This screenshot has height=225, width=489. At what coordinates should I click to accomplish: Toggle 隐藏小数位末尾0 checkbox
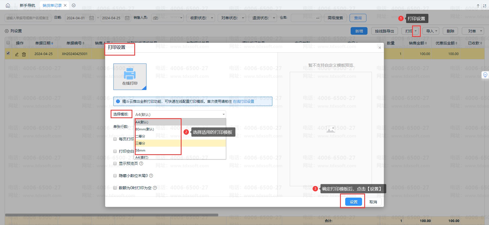115,176
